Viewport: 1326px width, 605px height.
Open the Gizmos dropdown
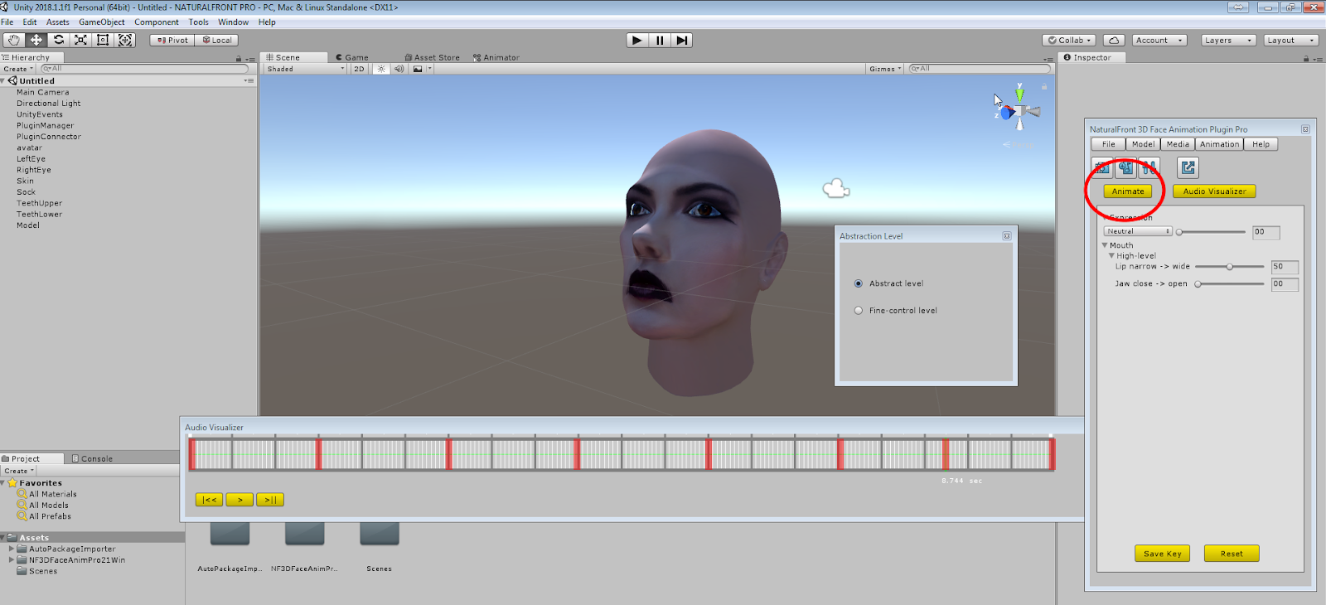tap(885, 69)
